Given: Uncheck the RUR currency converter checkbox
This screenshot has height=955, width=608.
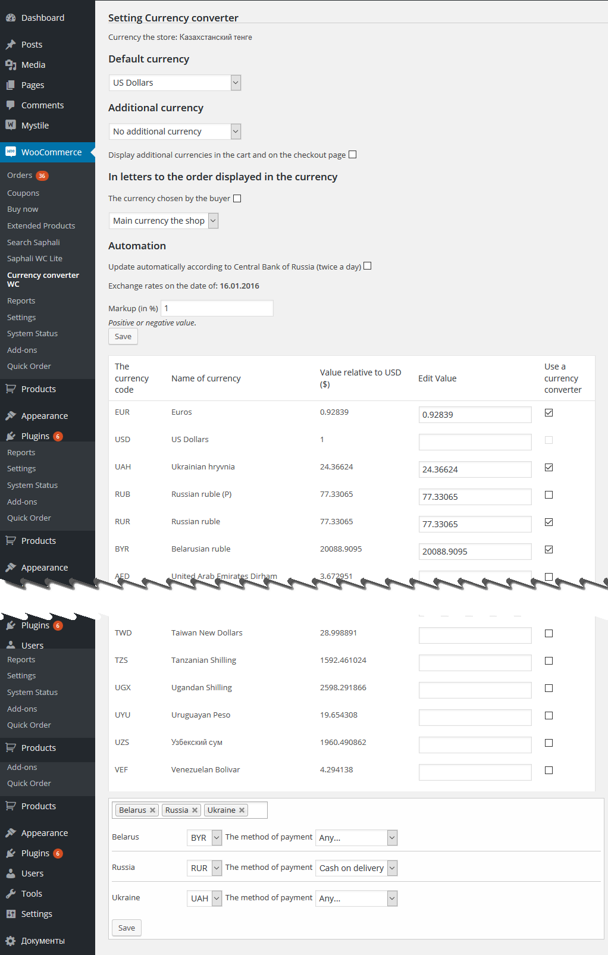Looking at the screenshot, I should tap(549, 522).
